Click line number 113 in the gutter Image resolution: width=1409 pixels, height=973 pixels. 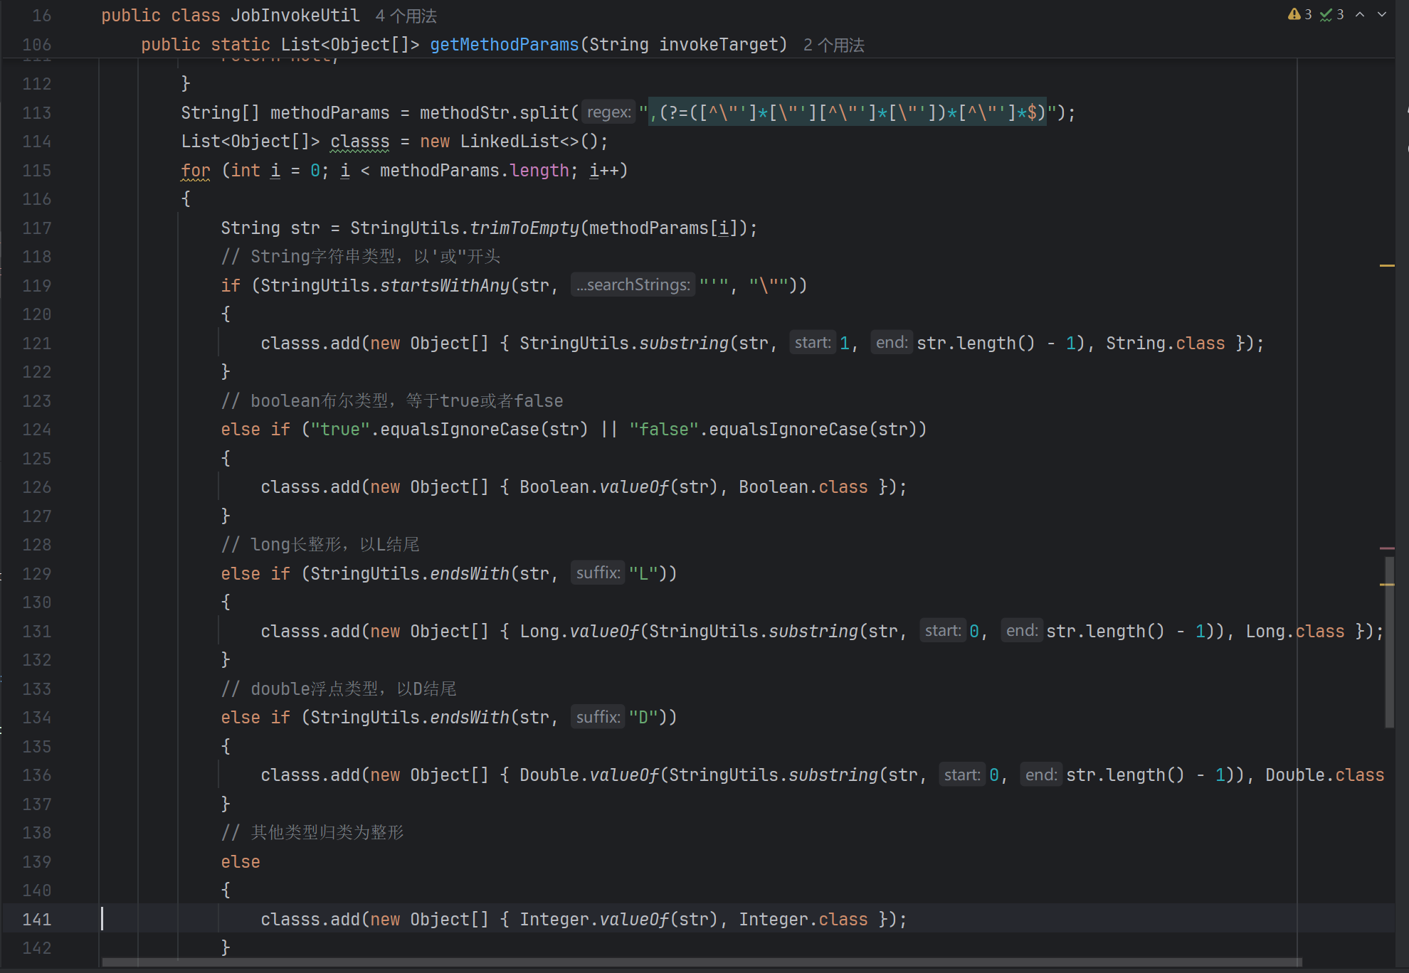pyautogui.click(x=37, y=113)
